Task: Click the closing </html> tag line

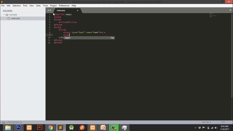Action: [x=58, y=43]
